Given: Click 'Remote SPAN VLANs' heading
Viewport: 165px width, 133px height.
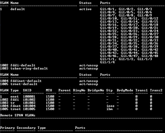Looking at the screenshot, I should click(x=18, y=115).
